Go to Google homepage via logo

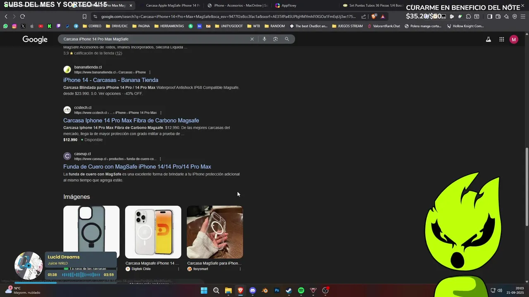(35, 39)
